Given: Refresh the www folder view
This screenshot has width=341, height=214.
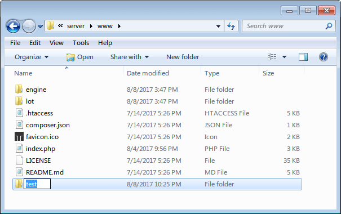Looking at the screenshot, I should point(231,26).
